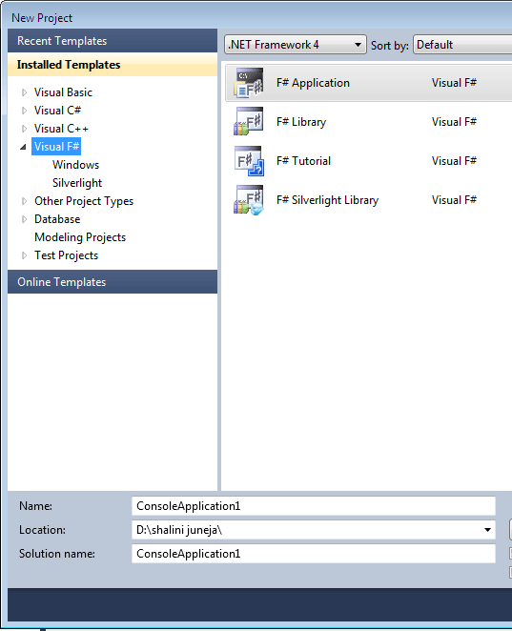Open the .NET Framework 4 dropdown
512x631 pixels.
click(295, 45)
